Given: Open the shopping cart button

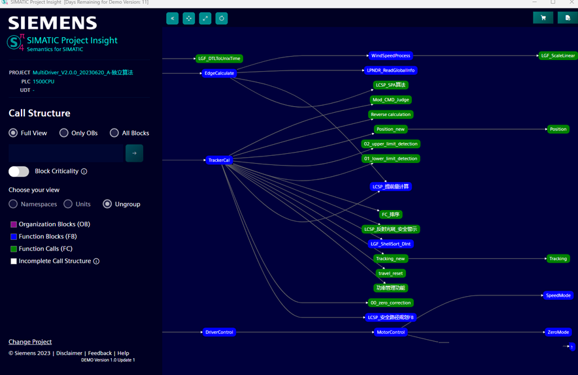Looking at the screenshot, I should (543, 18).
